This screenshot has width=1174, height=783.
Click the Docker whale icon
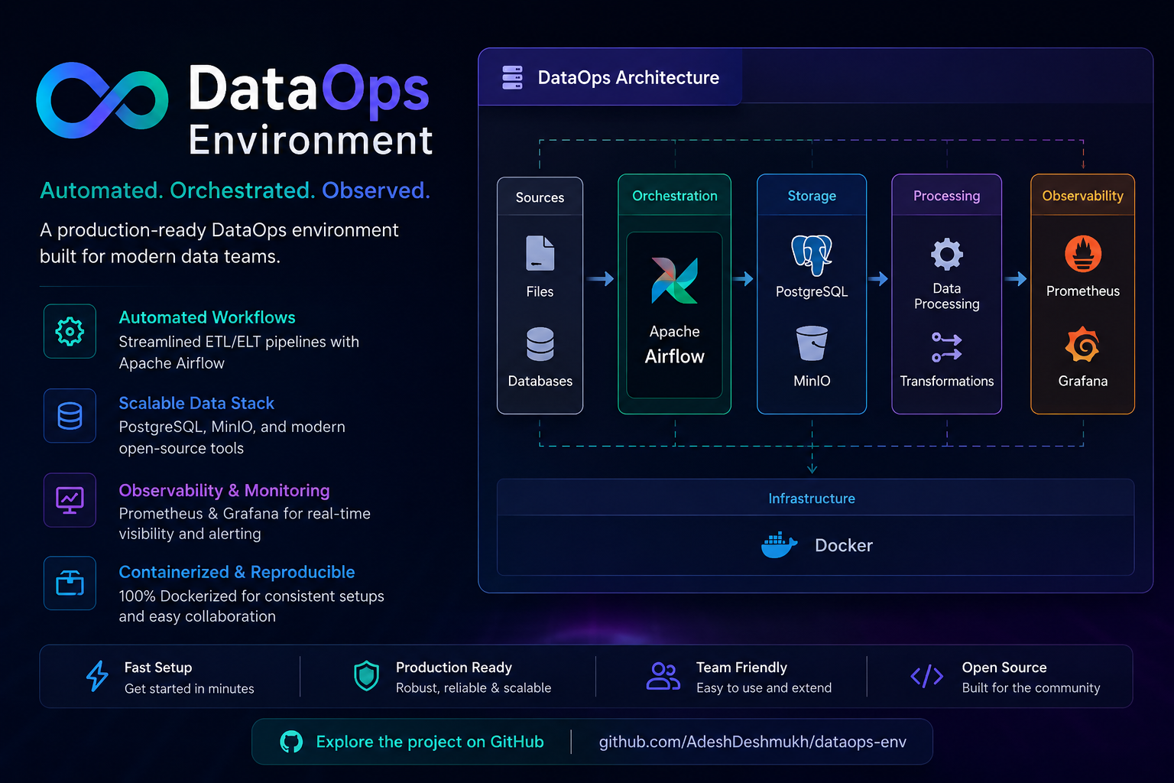779,544
